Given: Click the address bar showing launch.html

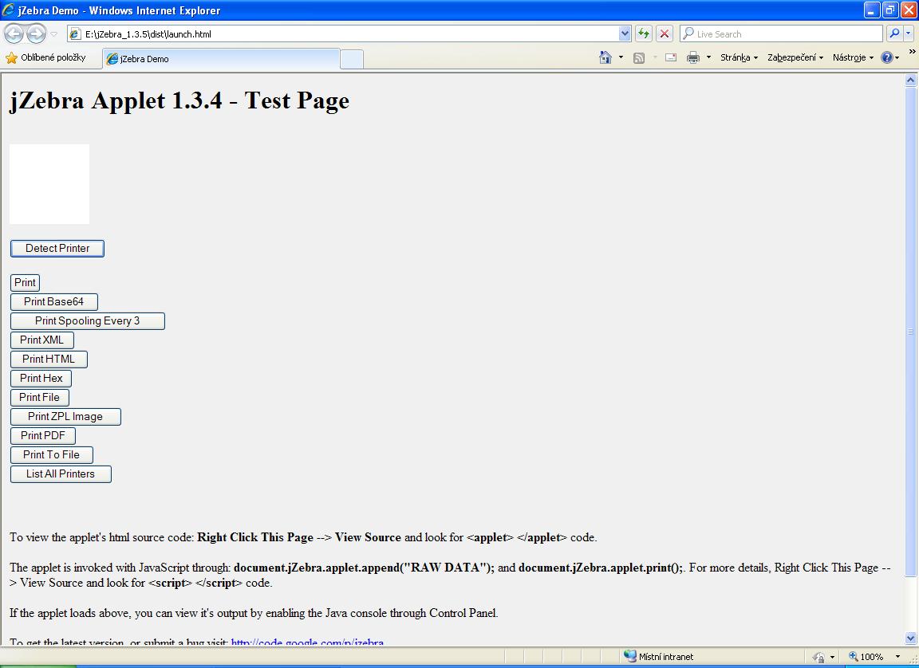Looking at the screenshot, I should tap(344, 34).
